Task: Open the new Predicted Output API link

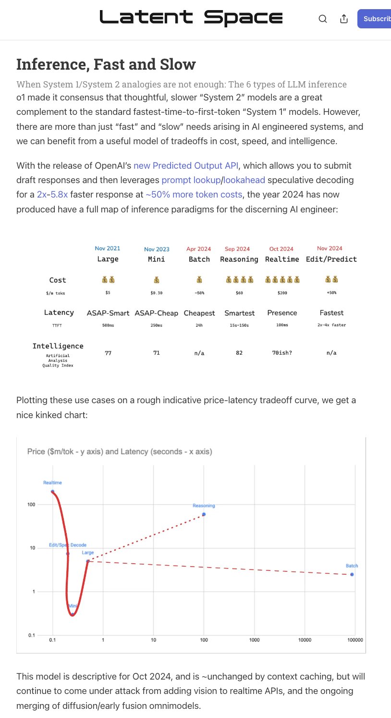Action: coord(186,165)
